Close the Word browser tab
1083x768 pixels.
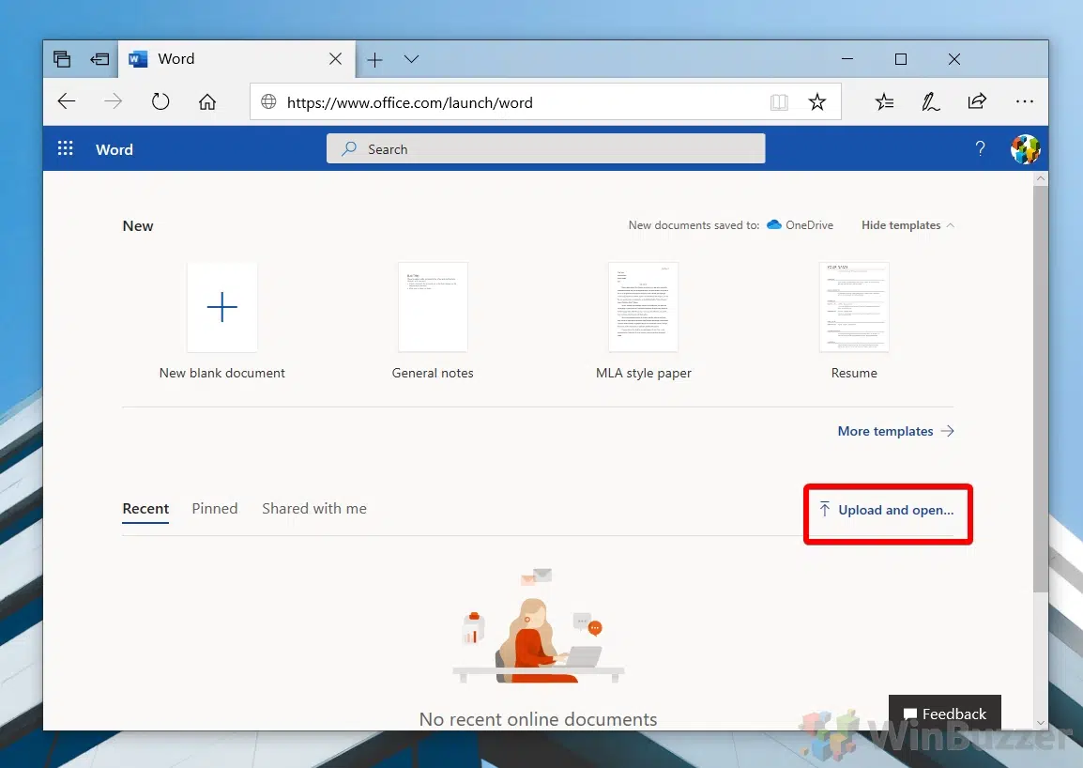pyautogui.click(x=335, y=59)
